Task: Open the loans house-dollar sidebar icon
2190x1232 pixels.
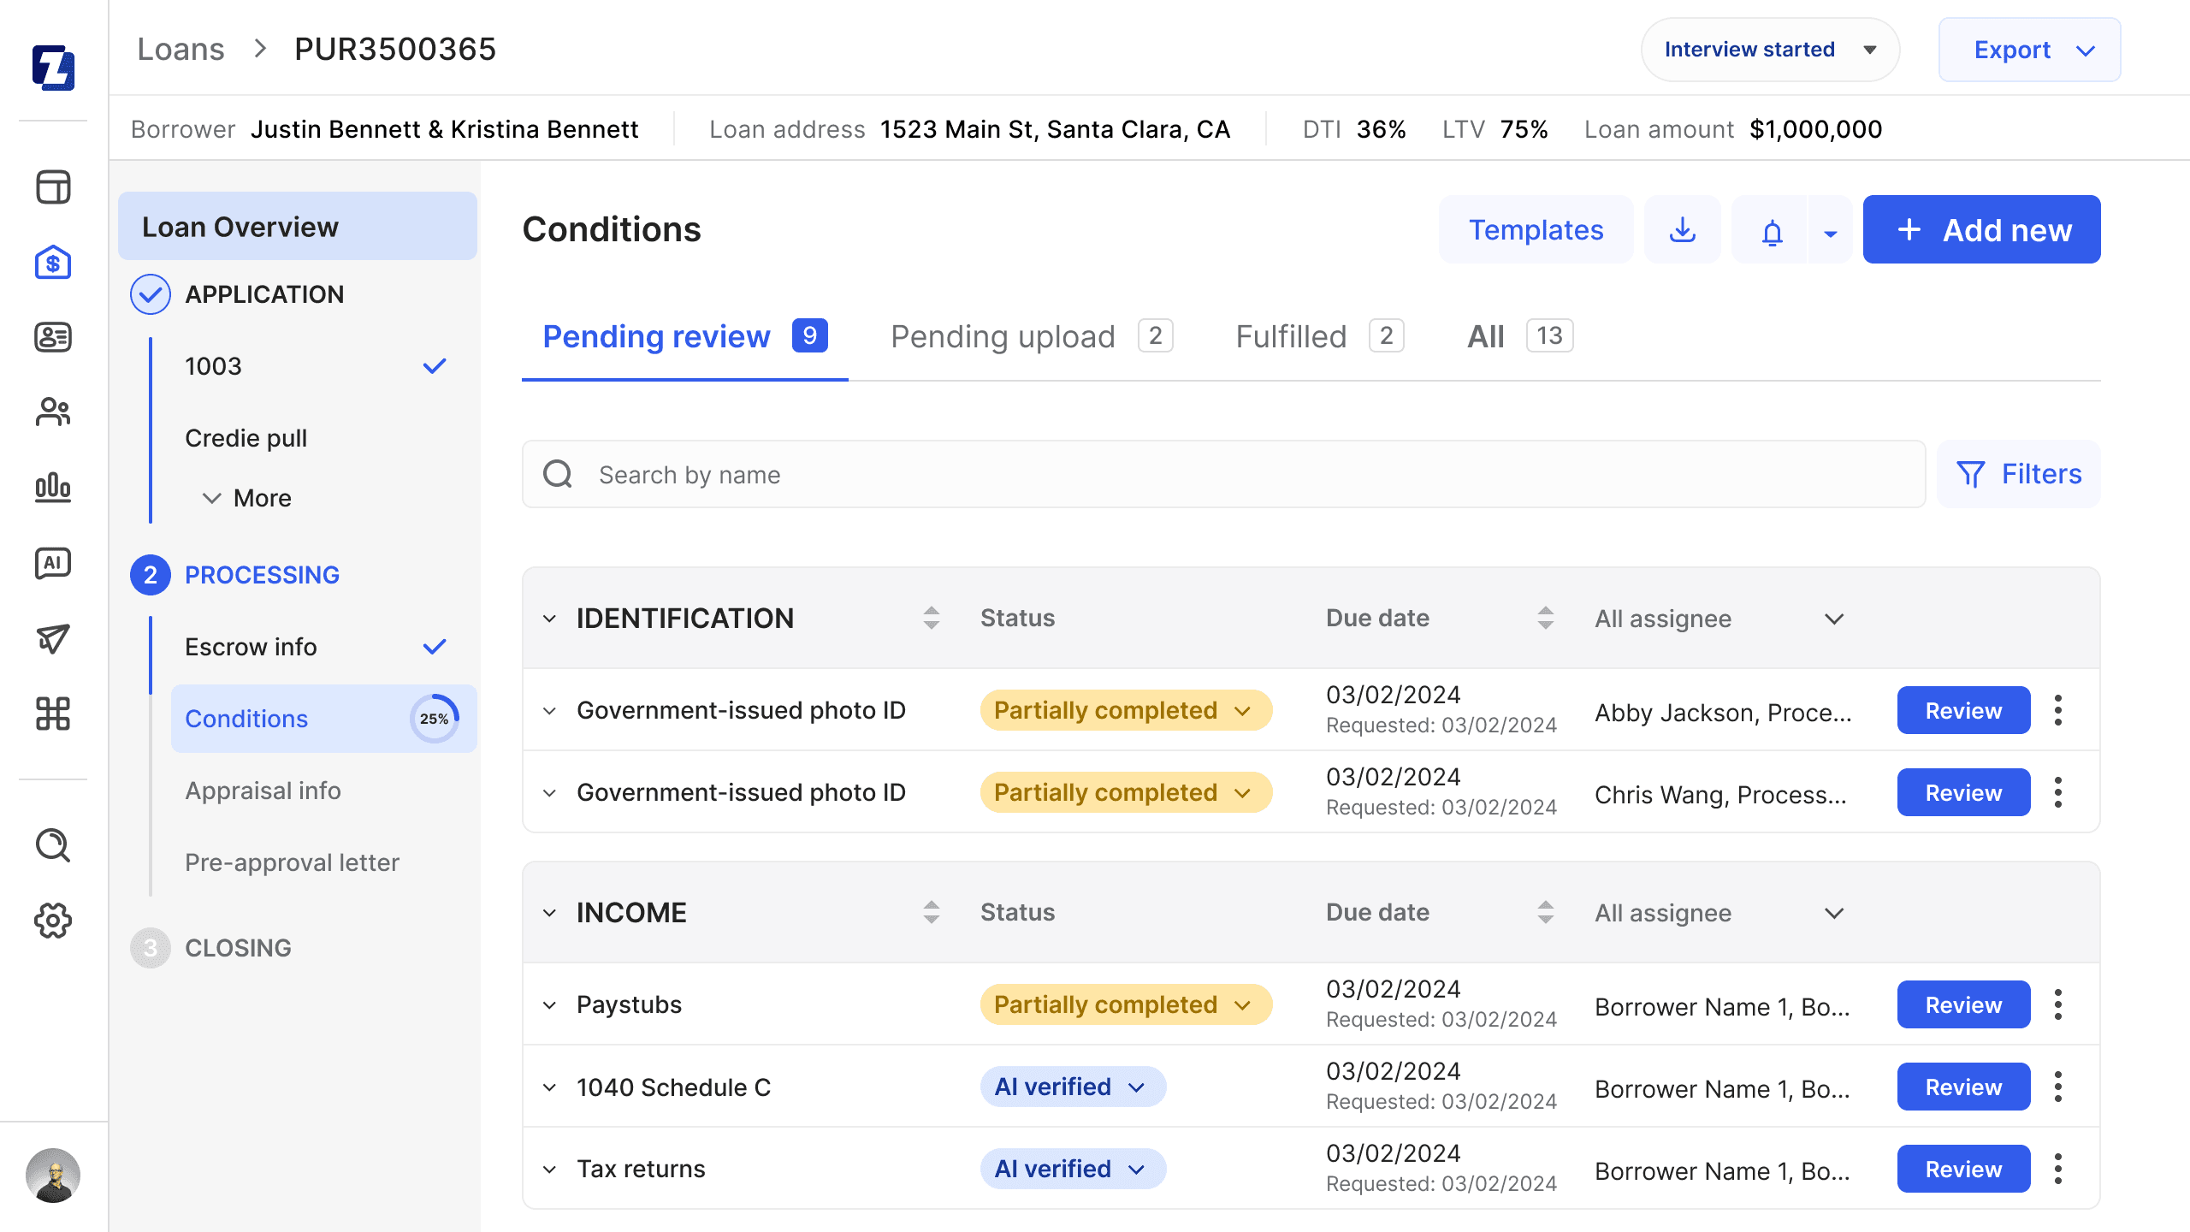Action: [x=53, y=262]
